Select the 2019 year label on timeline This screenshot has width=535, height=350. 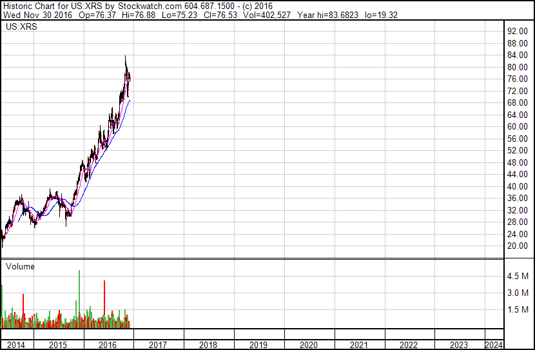coord(258,345)
